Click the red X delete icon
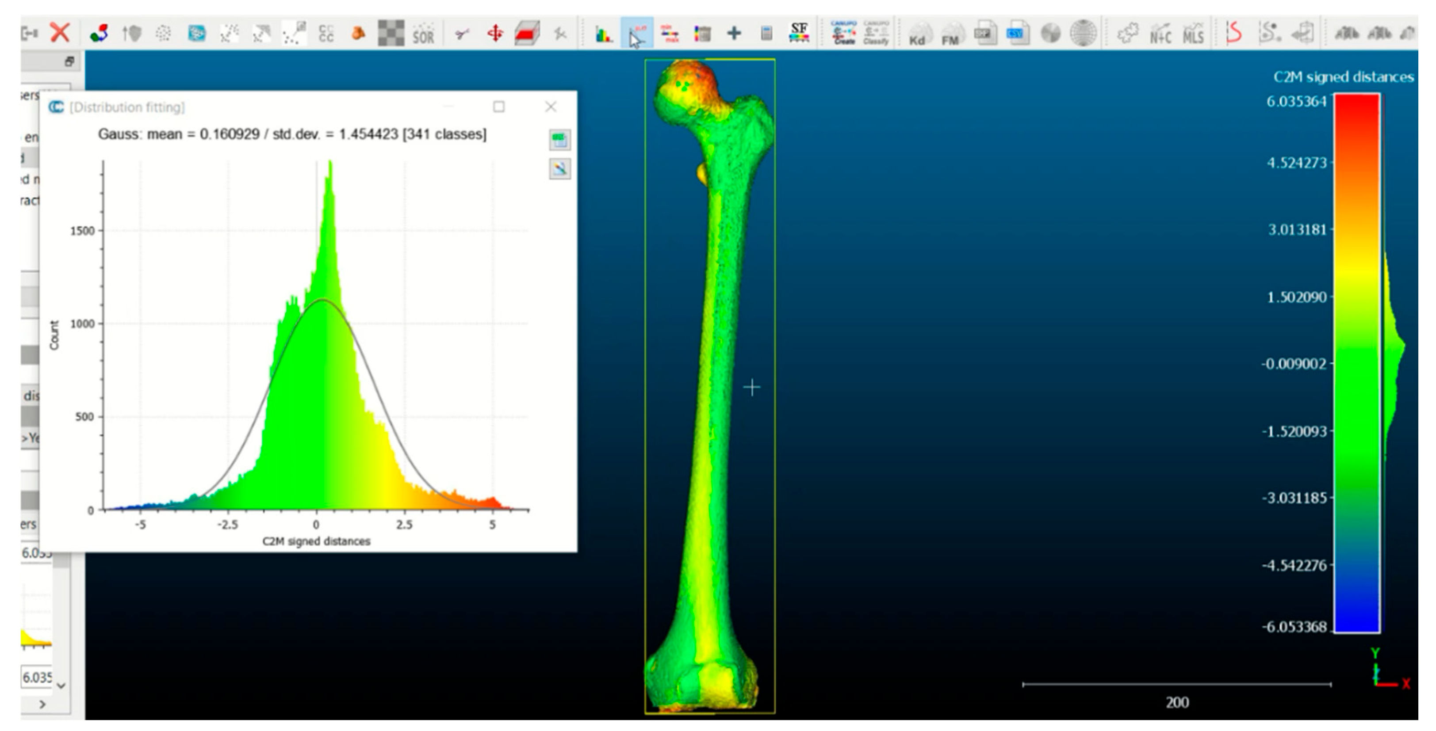 click(60, 33)
